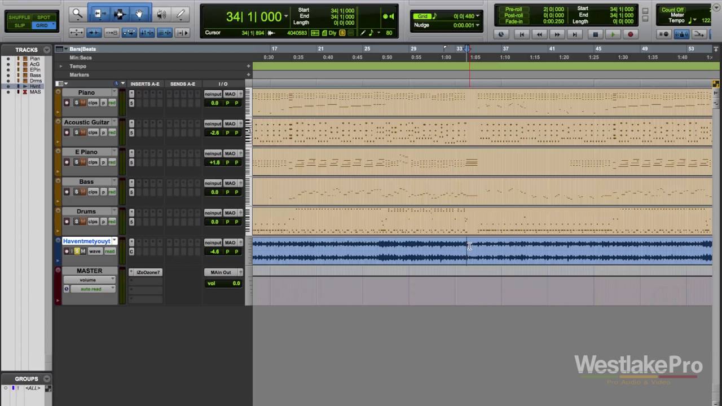Click the Acoustic Guitar volume value -2.6
722x406 pixels.
click(214, 133)
